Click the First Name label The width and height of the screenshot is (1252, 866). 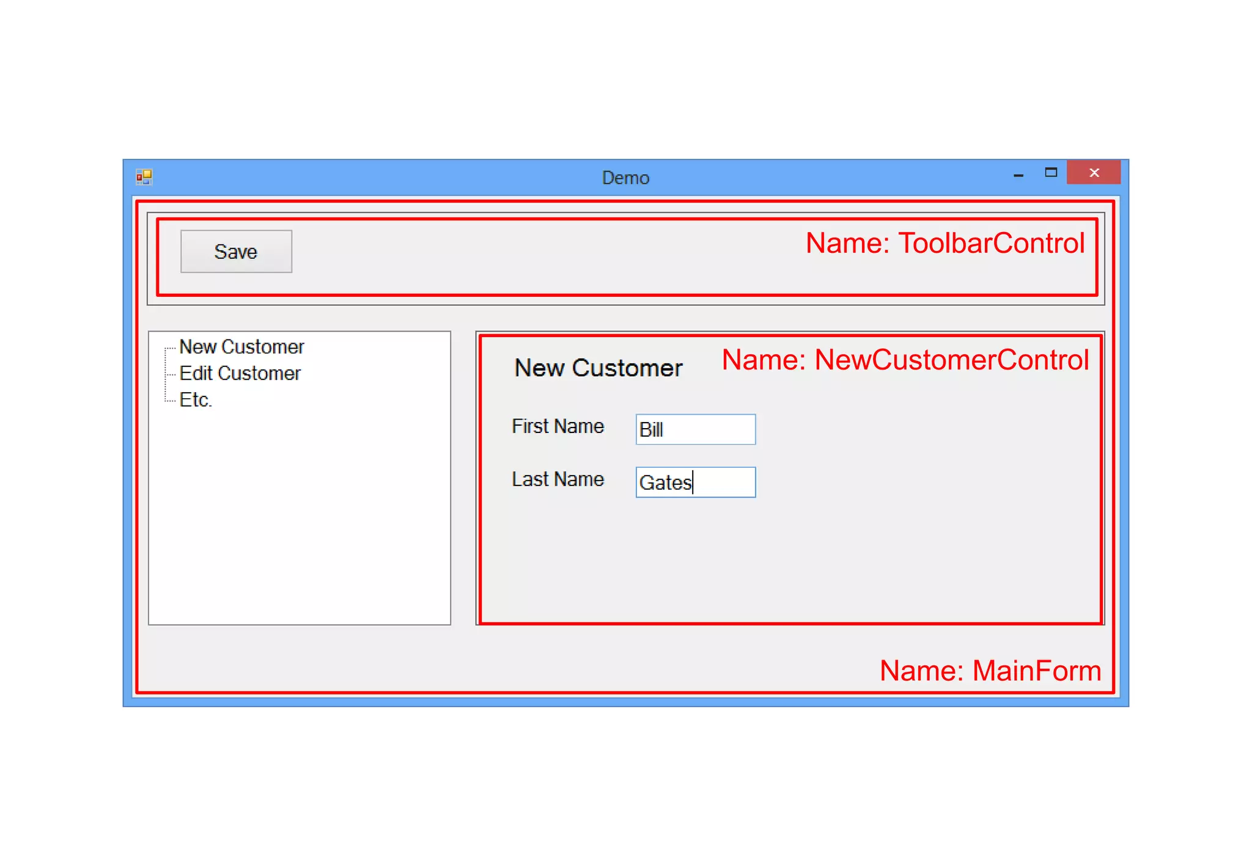[558, 426]
